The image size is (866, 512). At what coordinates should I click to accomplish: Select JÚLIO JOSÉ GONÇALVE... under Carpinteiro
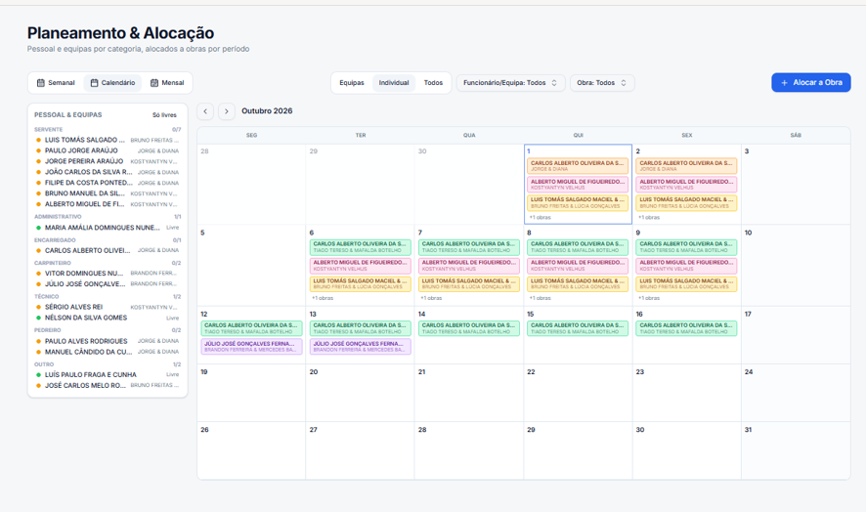(108, 284)
